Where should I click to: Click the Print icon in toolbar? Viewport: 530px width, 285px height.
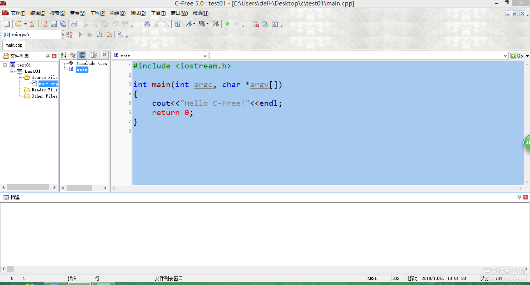click(74, 24)
